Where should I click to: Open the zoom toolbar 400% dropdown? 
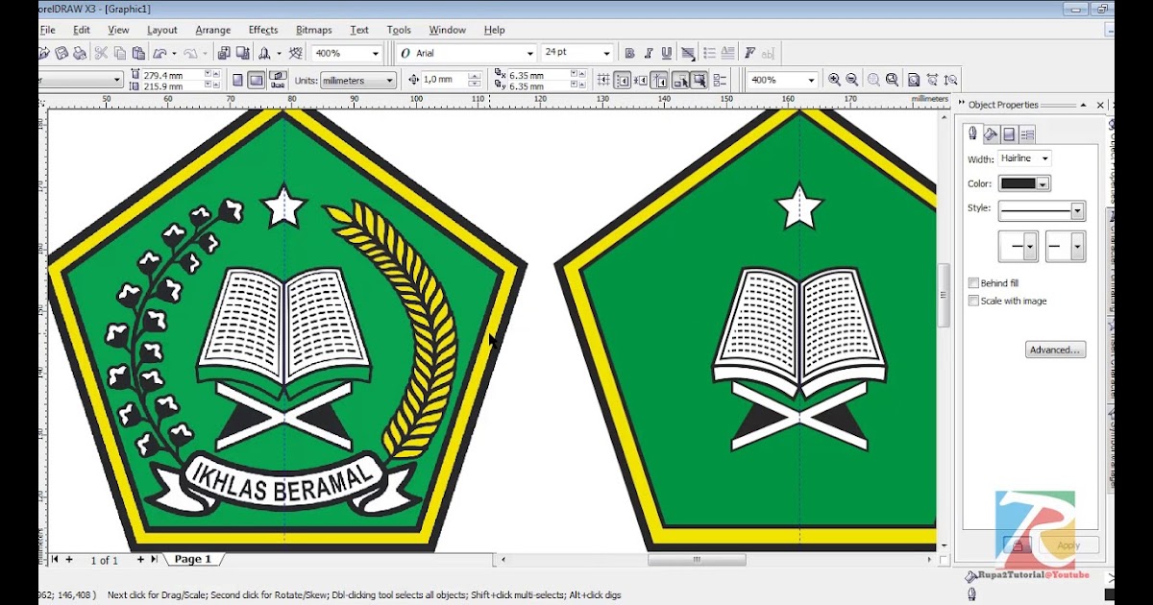pos(811,81)
